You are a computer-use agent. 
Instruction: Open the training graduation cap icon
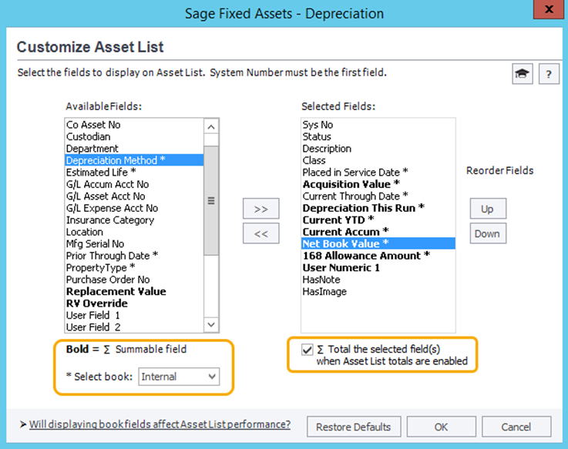coord(523,74)
